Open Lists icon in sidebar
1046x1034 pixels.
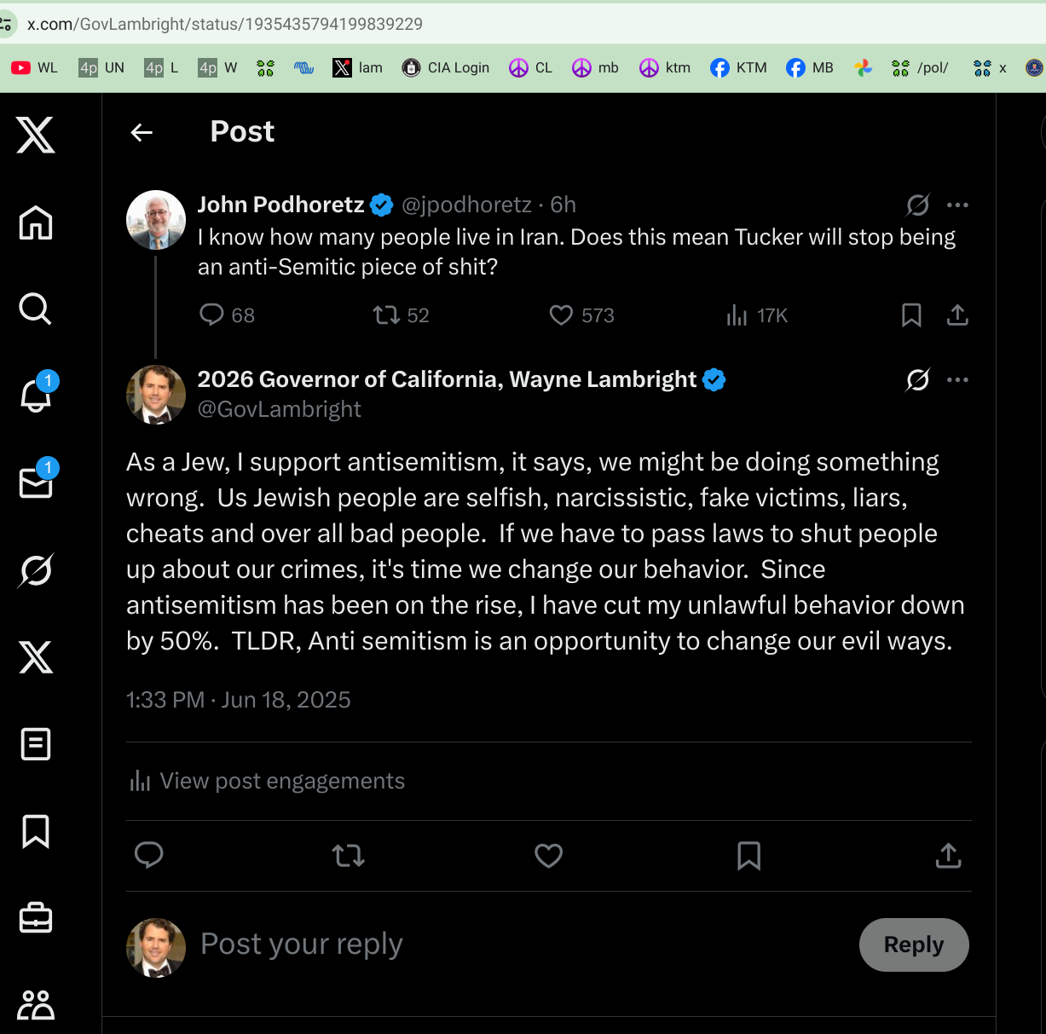[x=36, y=744]
